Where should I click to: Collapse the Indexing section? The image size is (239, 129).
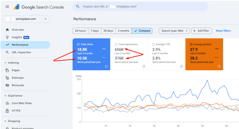[6, 63]
